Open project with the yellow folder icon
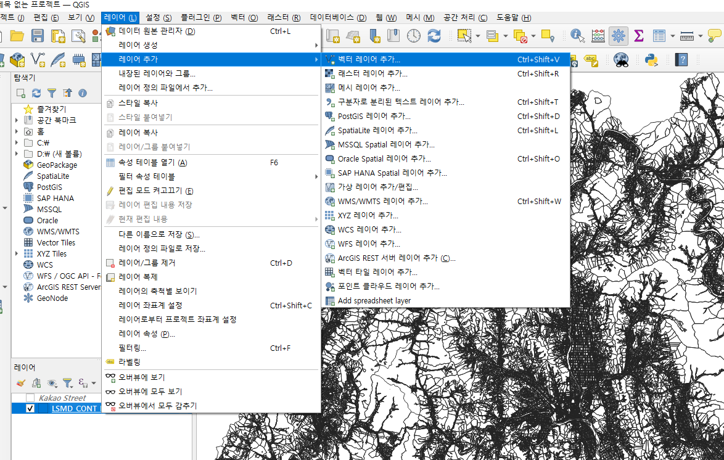724x460 pixels. (x=17, y=36)
